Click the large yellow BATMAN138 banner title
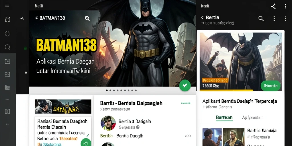 pos(66,45)
